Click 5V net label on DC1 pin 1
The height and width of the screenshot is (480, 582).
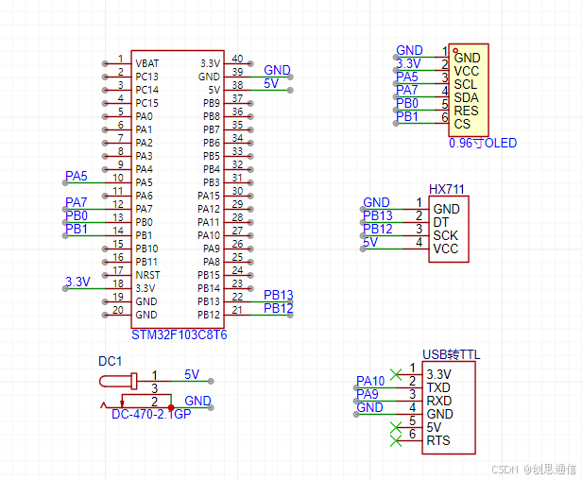pos(192,374)
